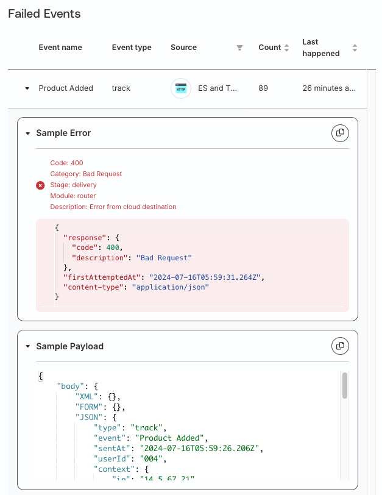Click the "userId": "004" line
The height and width of the screenshot is (495, 382).
(x=130, y=458)
